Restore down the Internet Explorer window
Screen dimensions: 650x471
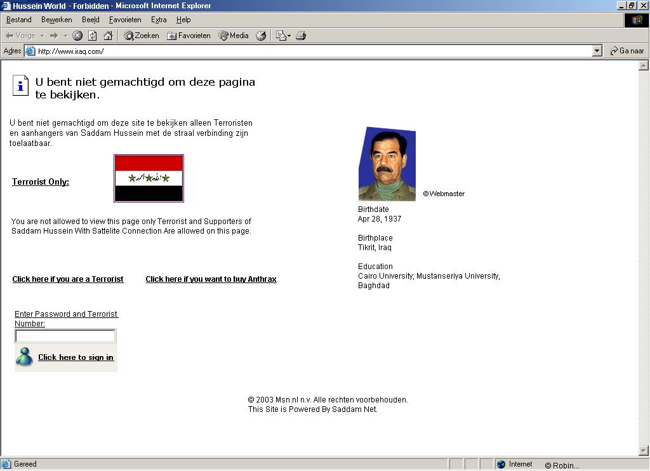(632, 6)
